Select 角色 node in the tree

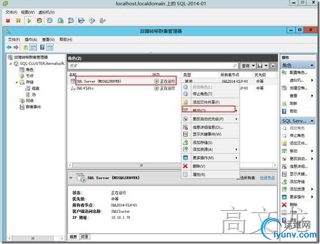coord(29,69)
